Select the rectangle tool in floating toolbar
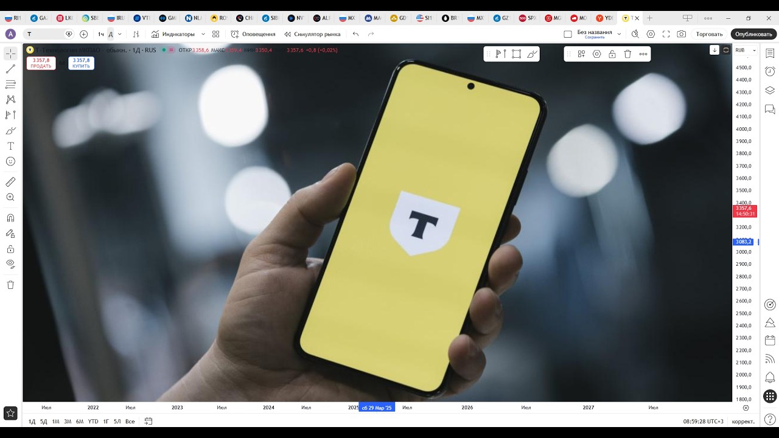The image size is (779, 438). (x=517, y=54)
